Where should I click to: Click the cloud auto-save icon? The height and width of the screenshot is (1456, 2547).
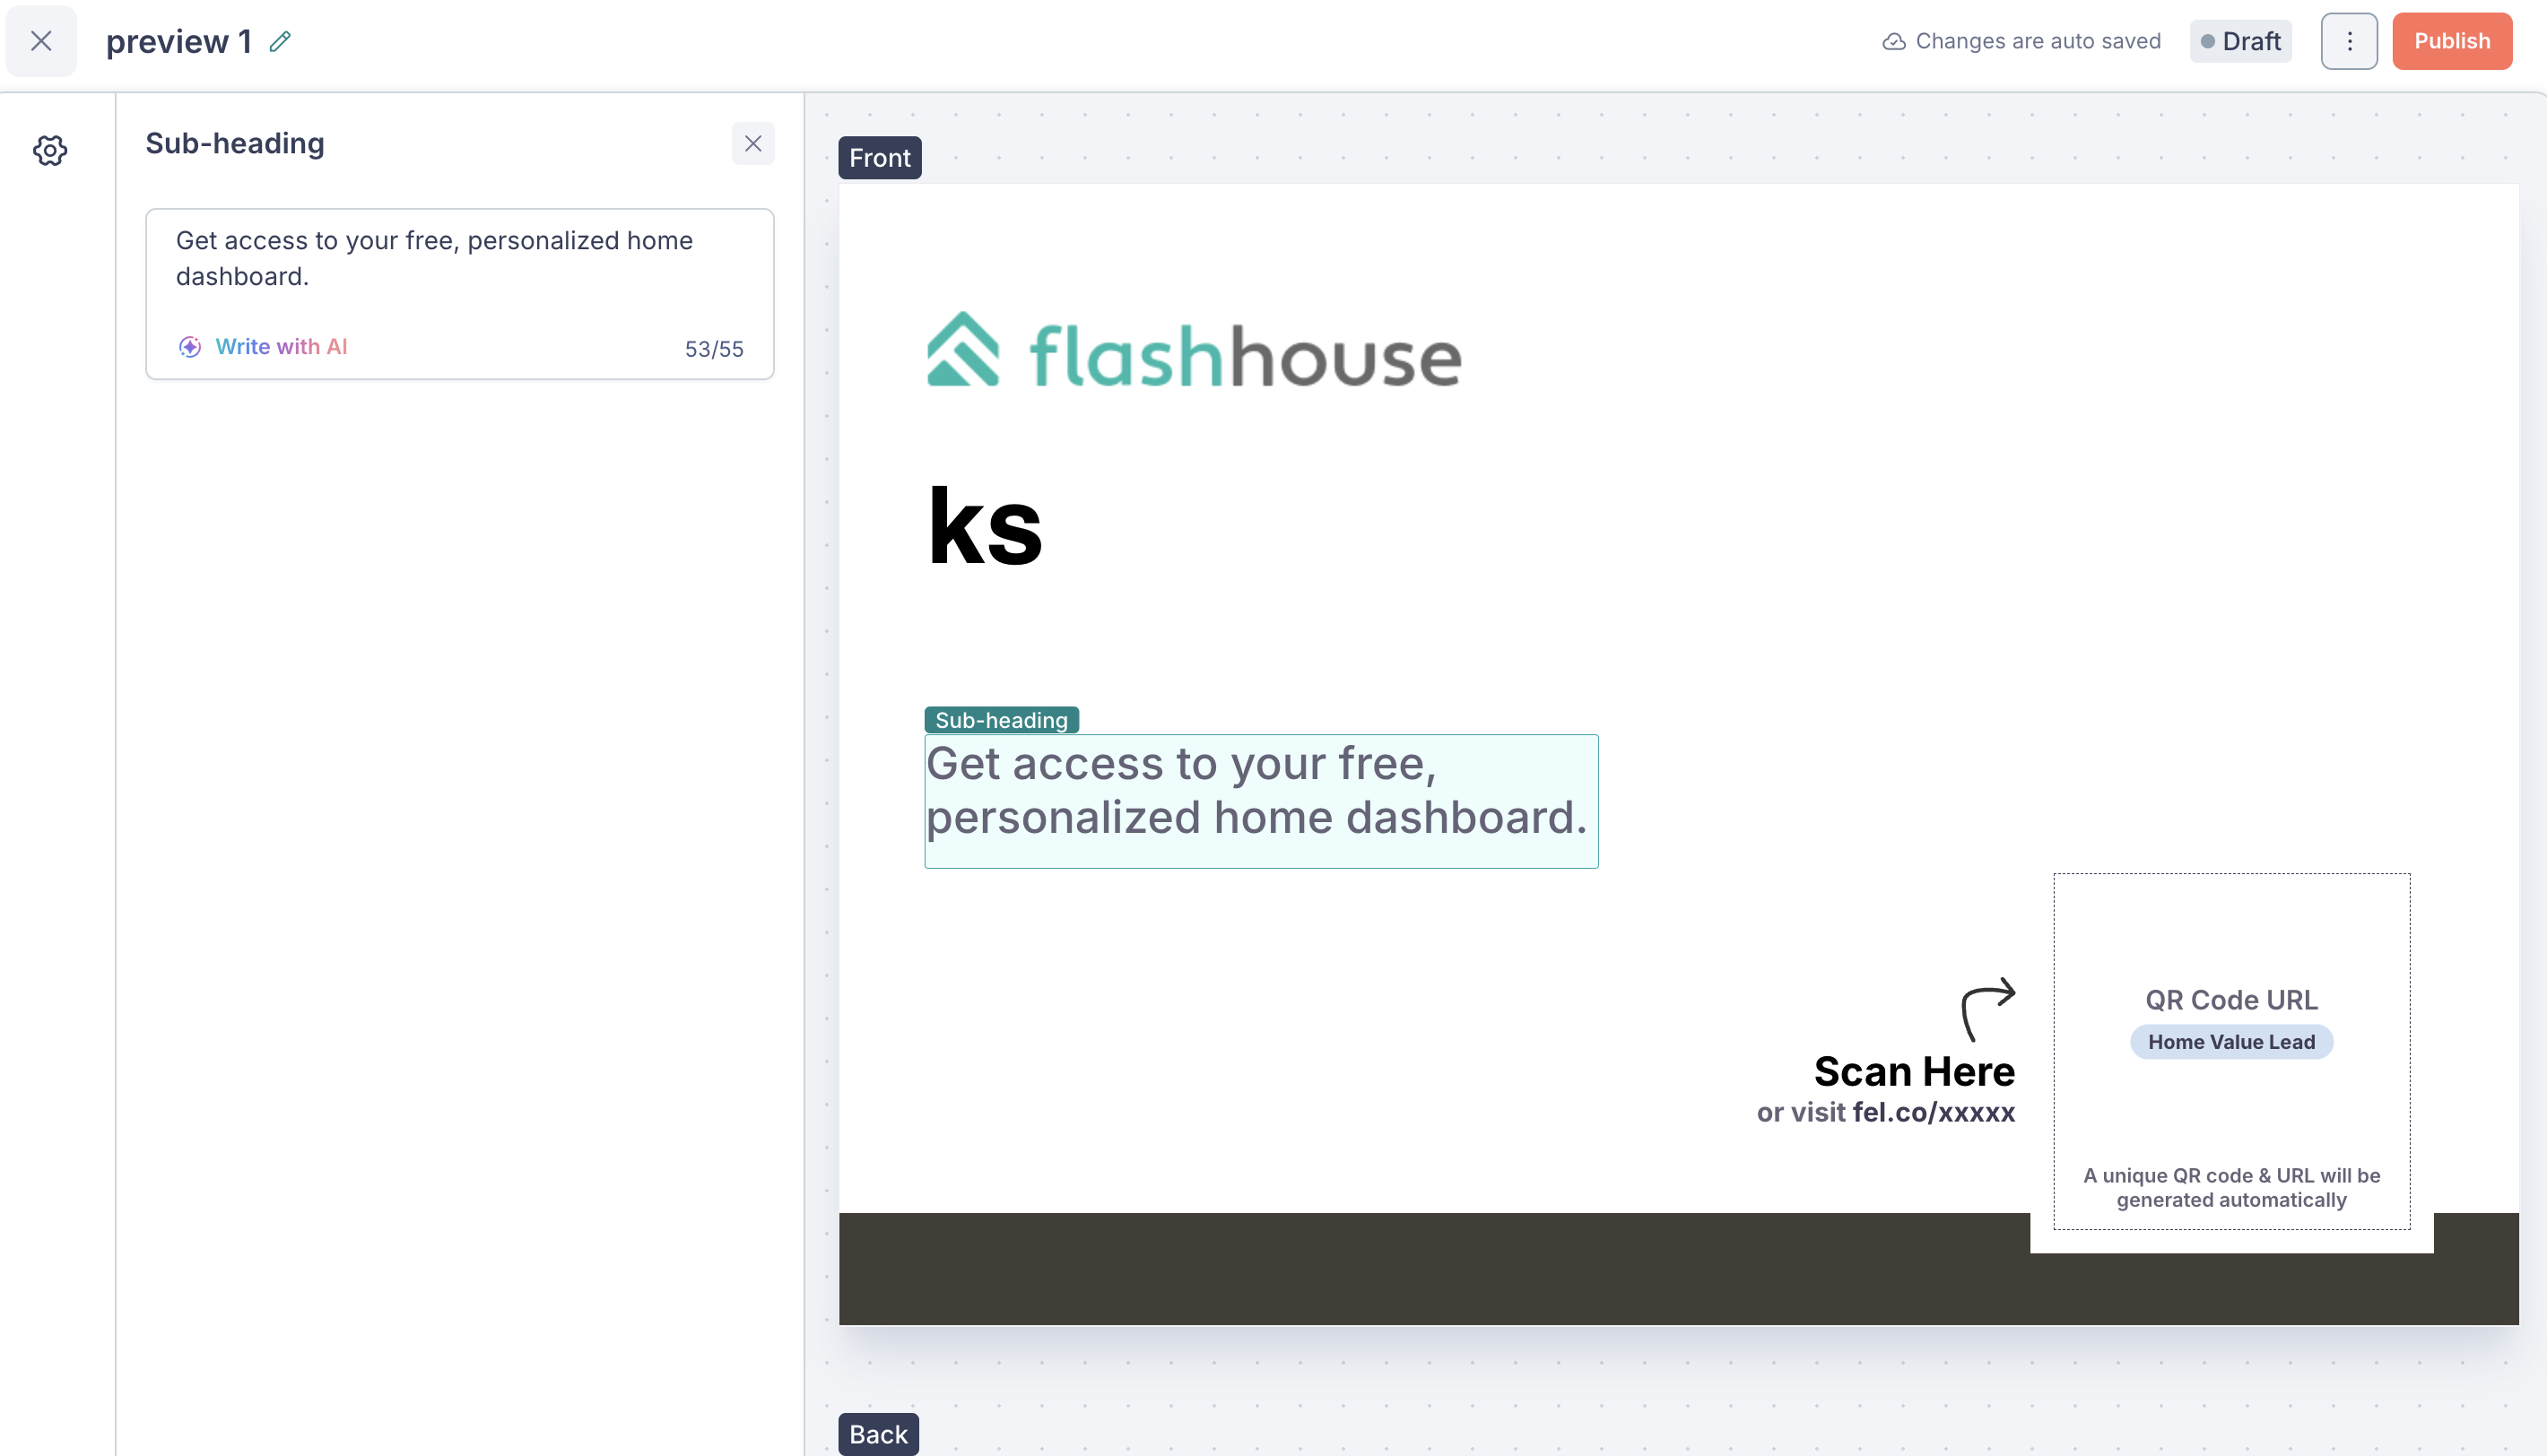coord(1893,41)
